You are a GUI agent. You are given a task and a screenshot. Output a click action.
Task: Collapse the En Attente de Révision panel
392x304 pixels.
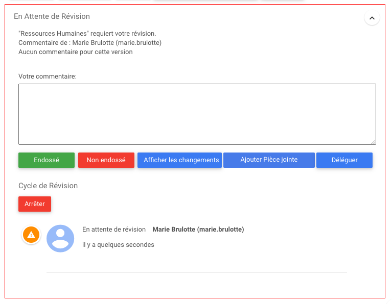coord(372,18)
